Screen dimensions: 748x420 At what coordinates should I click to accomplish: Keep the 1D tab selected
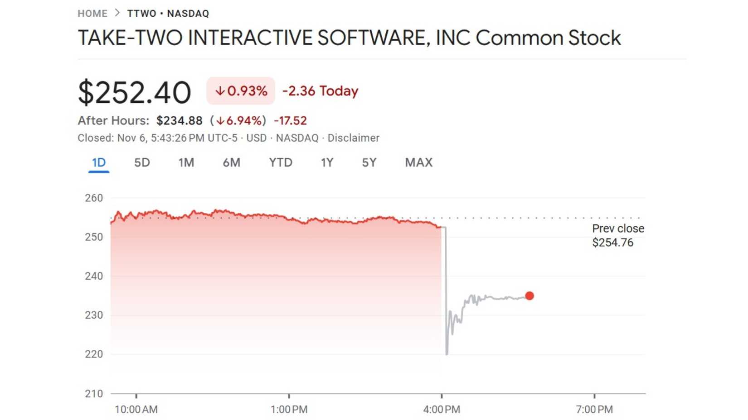tap(99, 162)
